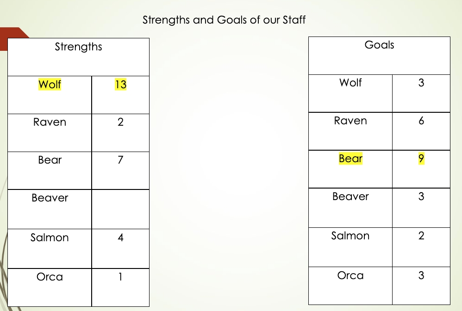Viewport: 462px width, 311px height.
Task: Select Raven cell in the Strengths table
Action: [50, 122]
